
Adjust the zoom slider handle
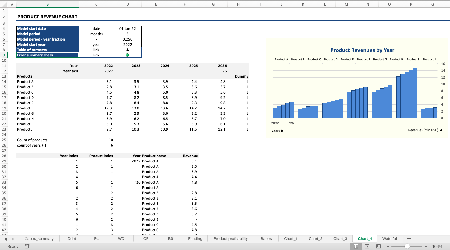tap(407, 247)
